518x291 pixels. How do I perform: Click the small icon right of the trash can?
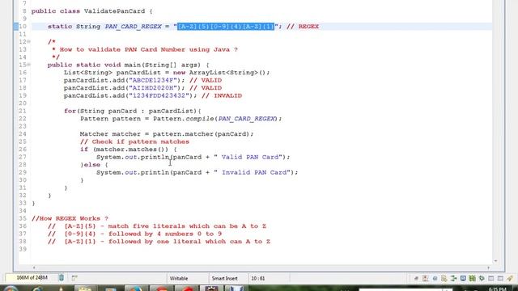pyautogui.click(x=74, y=278)
